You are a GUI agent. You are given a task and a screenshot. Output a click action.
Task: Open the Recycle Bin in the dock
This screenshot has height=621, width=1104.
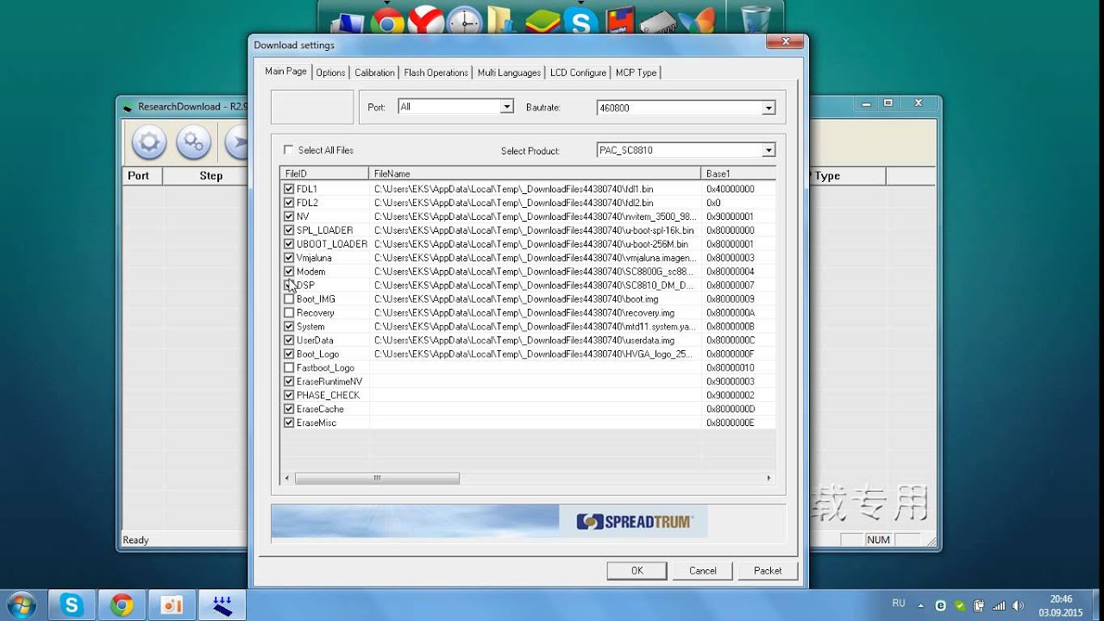[755, 19]
